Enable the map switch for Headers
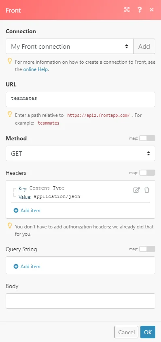Viewport: 161px width, 342px height. pos(147,173)
